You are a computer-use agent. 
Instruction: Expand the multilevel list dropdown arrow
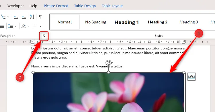point(8,17)
